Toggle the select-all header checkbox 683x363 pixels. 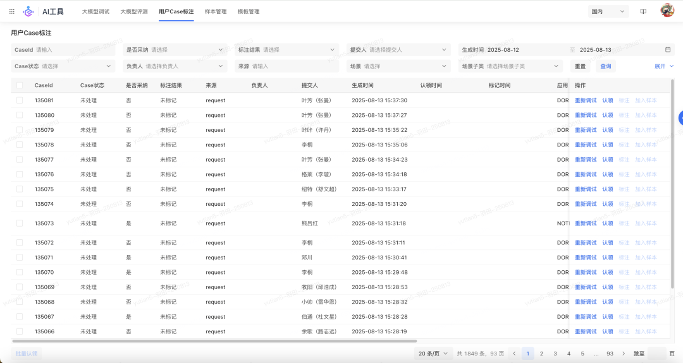[x=20, y=85]
